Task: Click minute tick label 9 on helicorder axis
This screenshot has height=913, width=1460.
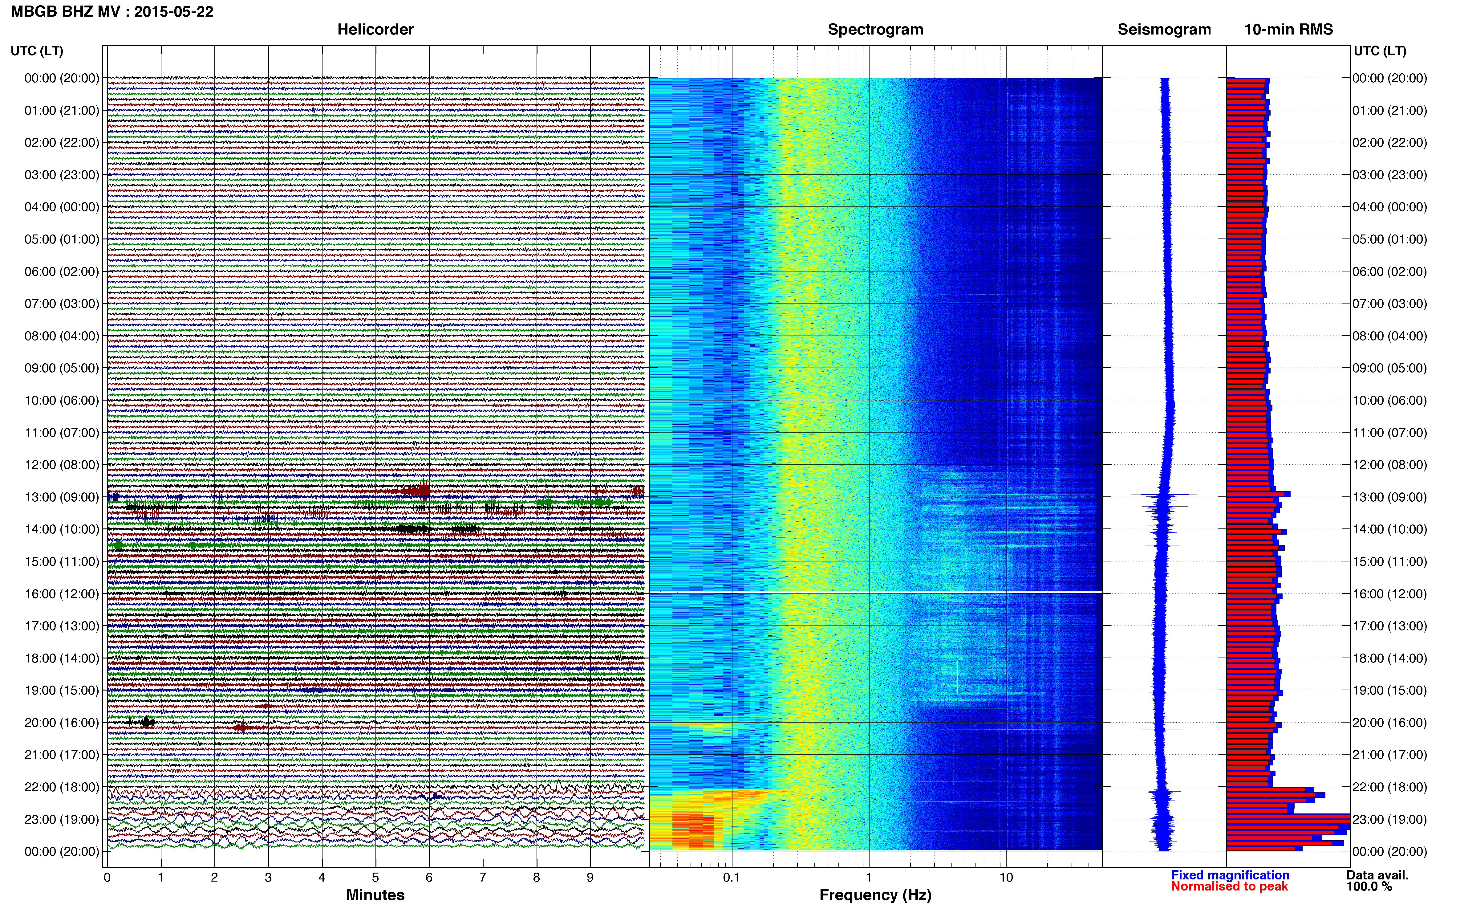Action: (x=590, y=877)
